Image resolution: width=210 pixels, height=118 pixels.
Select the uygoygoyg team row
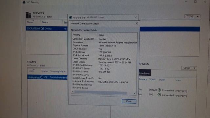pyautogui.click(x=47, y=77)
